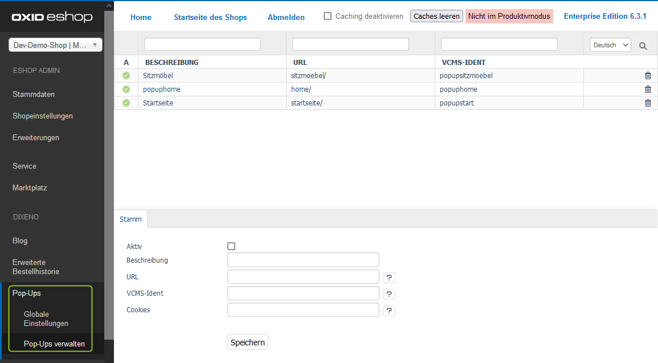Select the Sitzmöbel row description
The image size is (658, 363).
tap(158, 76)
